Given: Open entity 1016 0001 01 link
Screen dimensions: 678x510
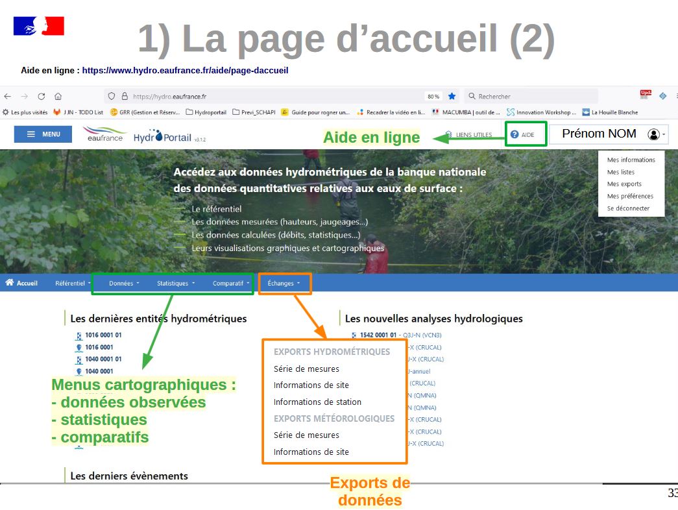Looking at the screenshot, I should tap(103, 335).
